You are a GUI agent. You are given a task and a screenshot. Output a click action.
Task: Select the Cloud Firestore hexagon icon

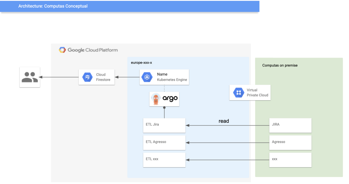(x=88, y=77)
